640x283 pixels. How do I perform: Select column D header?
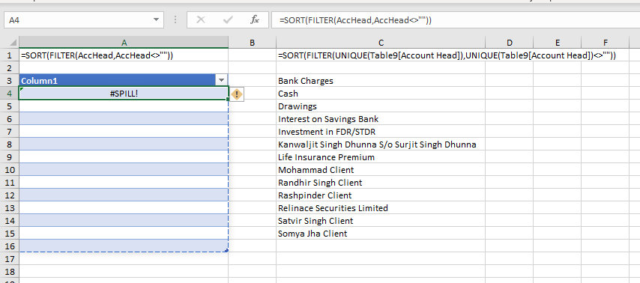pos(510,43)
